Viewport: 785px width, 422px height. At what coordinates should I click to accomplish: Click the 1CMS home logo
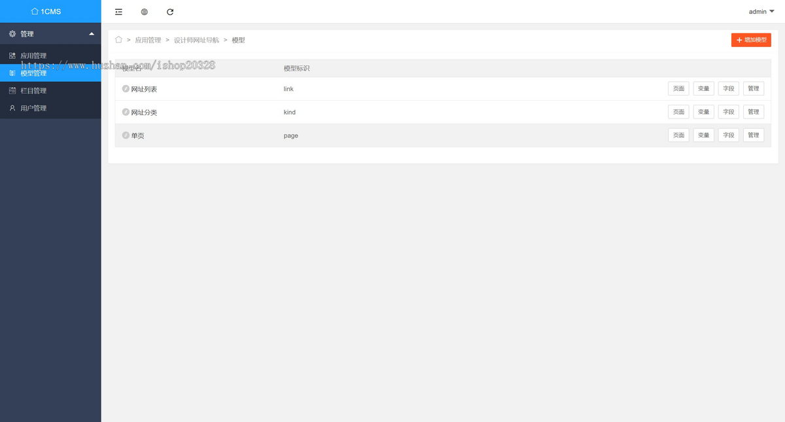[x=46, y=11]
